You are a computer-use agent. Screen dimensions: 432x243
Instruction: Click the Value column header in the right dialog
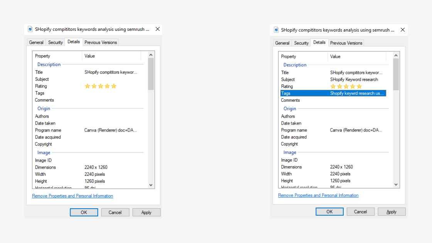(x=357, y=56)
